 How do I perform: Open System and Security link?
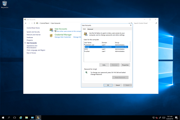pyautogui.click(x=33, y=32)
